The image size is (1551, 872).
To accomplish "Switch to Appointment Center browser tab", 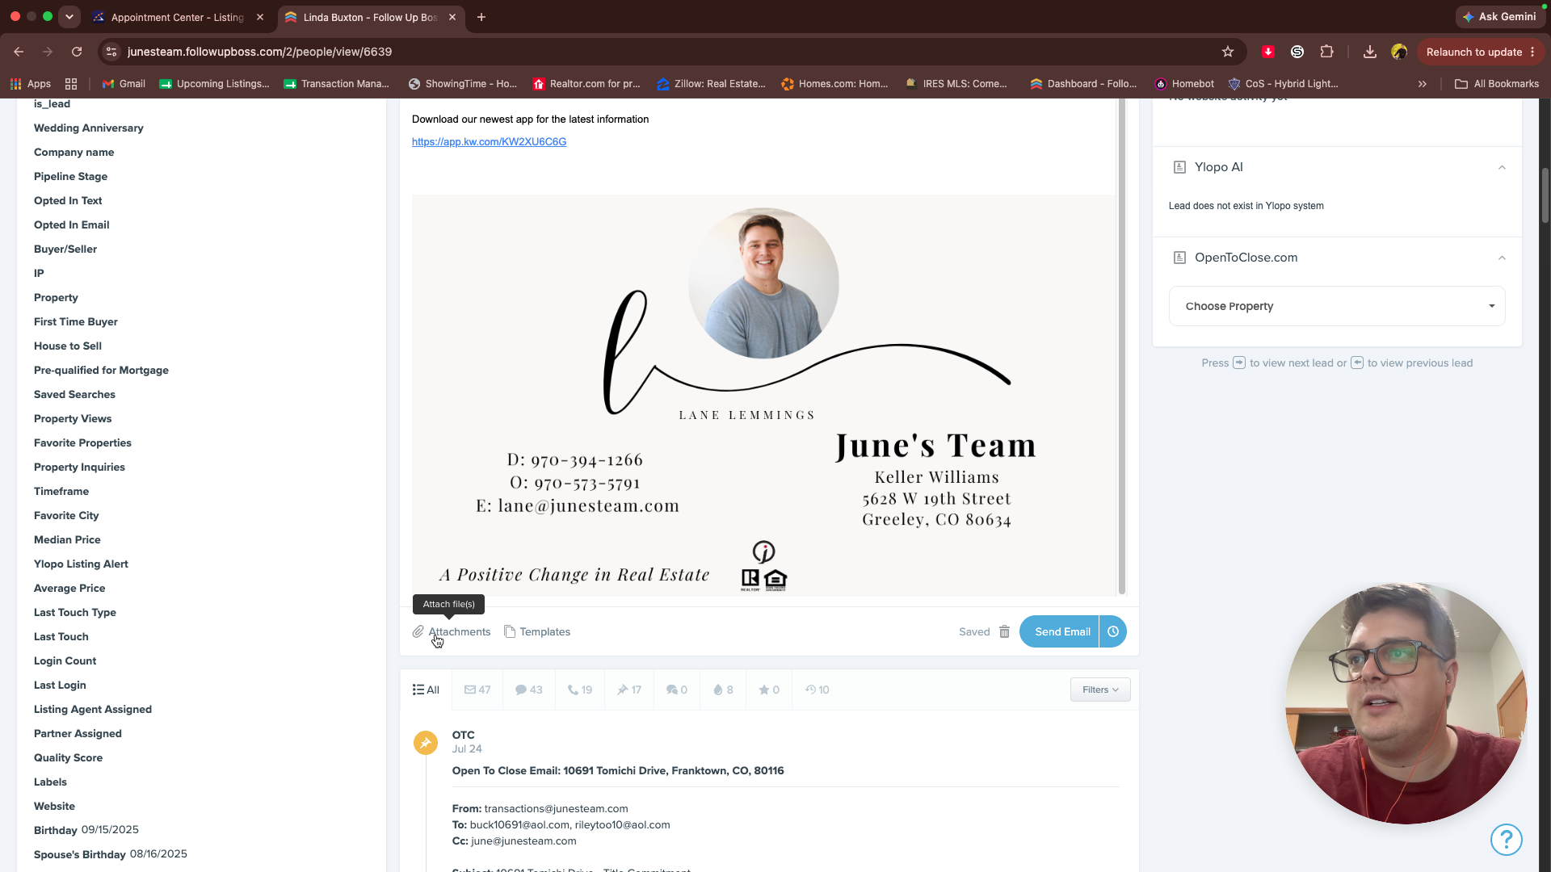I will [179, 17].
